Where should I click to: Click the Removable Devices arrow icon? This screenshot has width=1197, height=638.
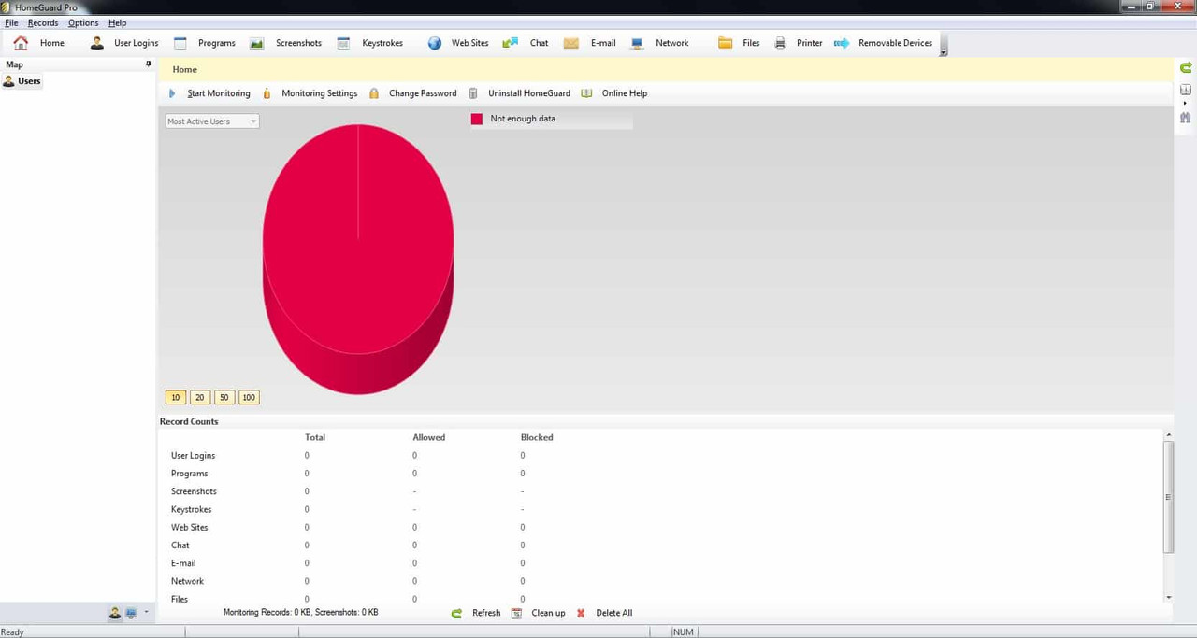pos(842,43)
